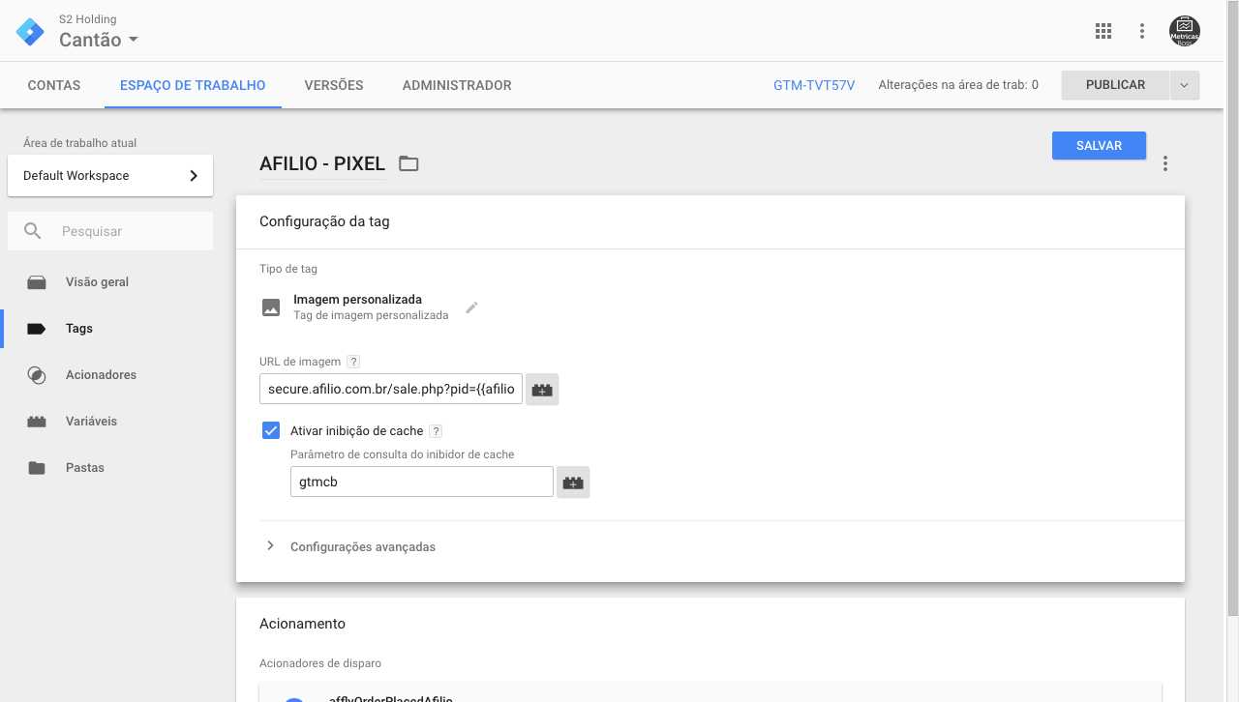Click the Metricas Boss account avatar
Viewport: 1239px width, 702px height.
[1184, 31]
